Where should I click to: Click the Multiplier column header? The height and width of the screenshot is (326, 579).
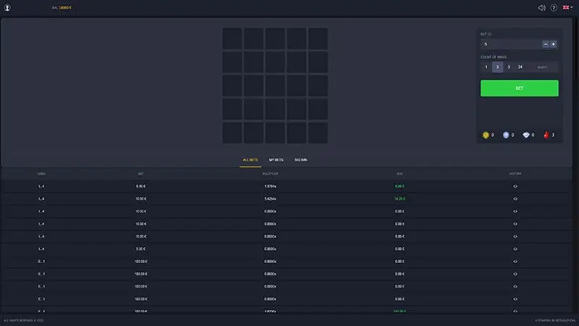[x=270, y=174]
